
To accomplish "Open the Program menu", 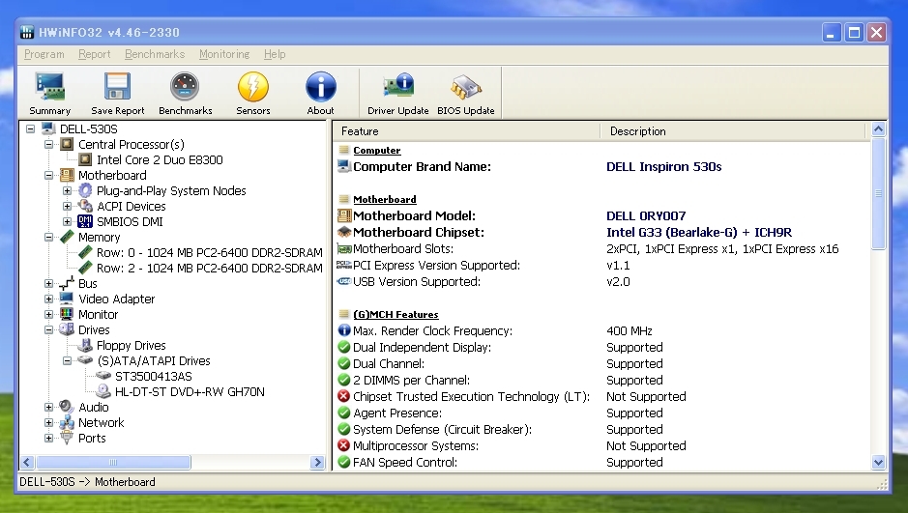I will pos(44,55).
